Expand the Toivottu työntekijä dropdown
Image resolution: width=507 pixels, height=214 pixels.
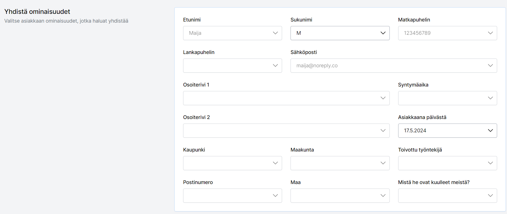point(447,163)
